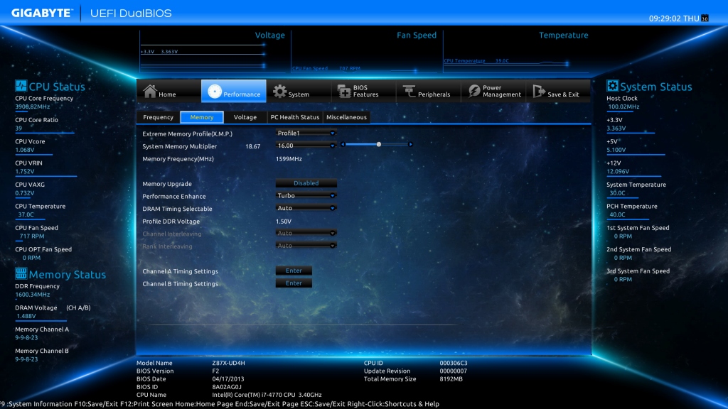Click the Memory Status header icon
The image size is (728, 409).
(x=21, y=274)
